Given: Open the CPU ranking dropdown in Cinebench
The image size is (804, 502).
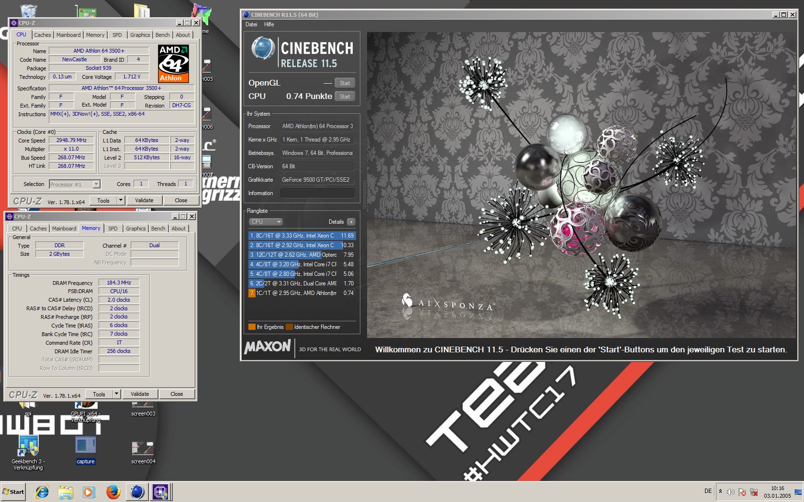Looking at the screenshot, I should pos(266,222).
